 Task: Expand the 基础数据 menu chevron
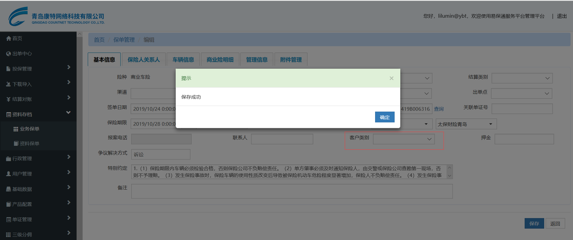coord(69,187)
